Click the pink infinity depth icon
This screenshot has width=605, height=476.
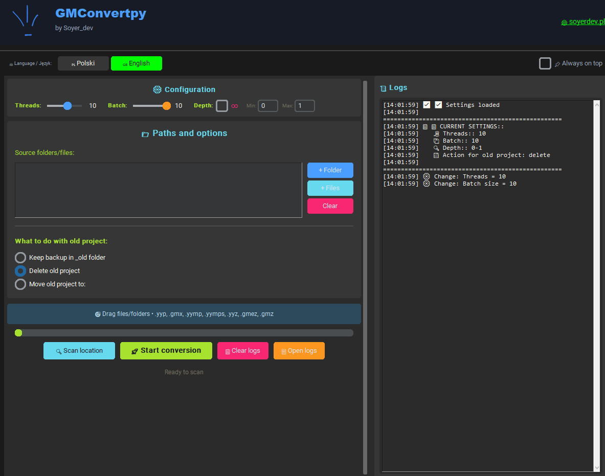pos(235,106)
